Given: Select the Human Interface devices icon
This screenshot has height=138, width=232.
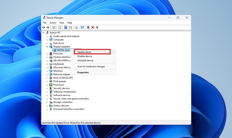Looking at the screenshot, I should tap(51, 57).
